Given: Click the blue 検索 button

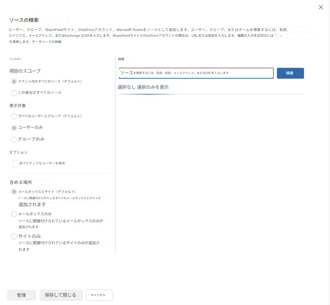Looking at the screenshot, I should [290, 73].
